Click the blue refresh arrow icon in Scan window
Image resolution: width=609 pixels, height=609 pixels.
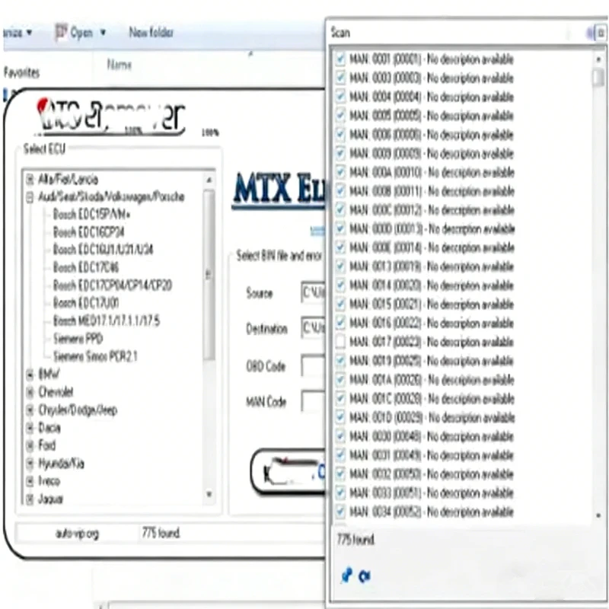coord(365,576)
